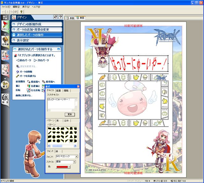Viewport: 204px width, 183px height.
Task: Open the 住所録 address book icon
Action: point(5,41)
